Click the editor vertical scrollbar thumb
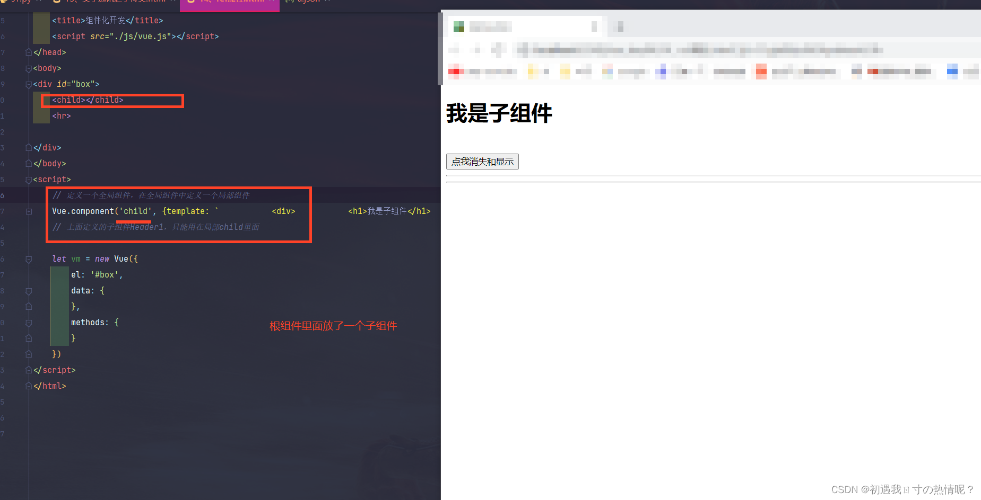This screenshot has height=500, width=981. pos(440,48)
